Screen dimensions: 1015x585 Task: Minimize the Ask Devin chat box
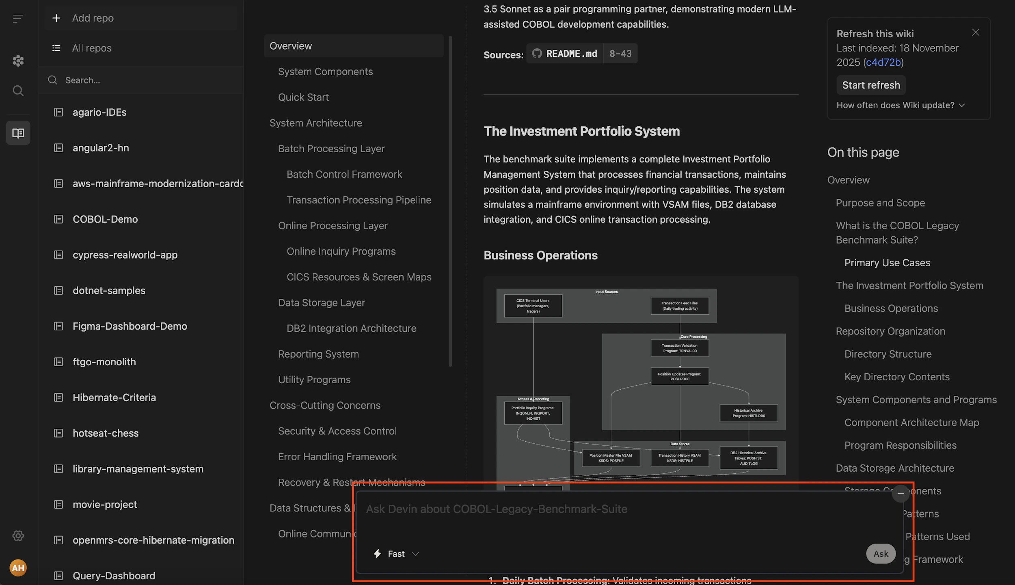[x=901, y=494]
